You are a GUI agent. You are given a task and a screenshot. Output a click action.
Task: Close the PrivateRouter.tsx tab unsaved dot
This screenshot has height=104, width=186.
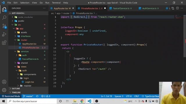click(x=105, y=8)
